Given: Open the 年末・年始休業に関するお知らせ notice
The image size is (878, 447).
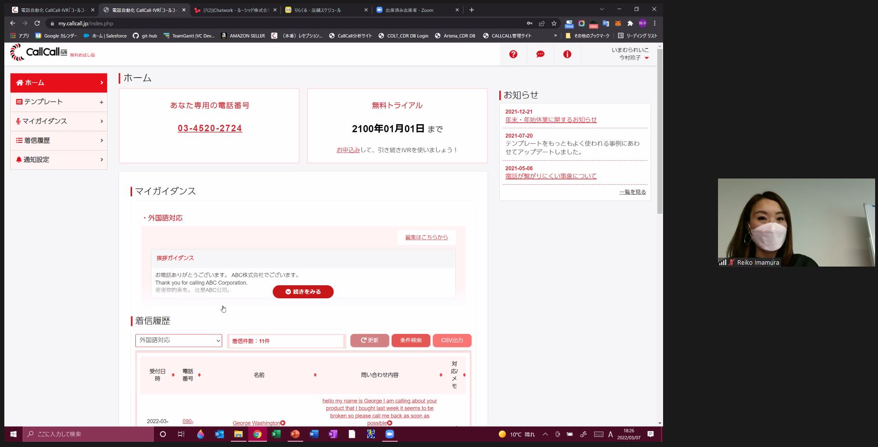Looking at the screenshot, I should point(551,120).
